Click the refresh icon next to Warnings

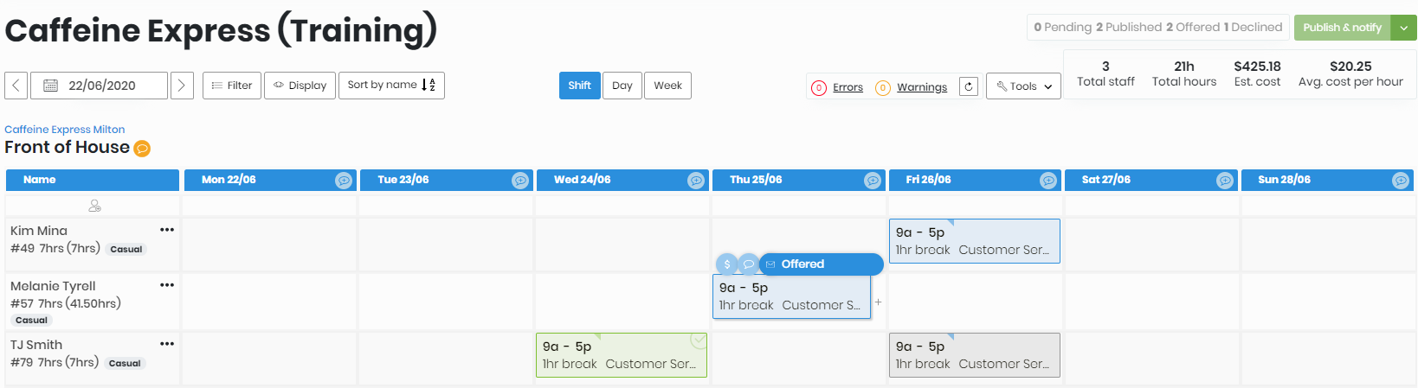(969, 86)
